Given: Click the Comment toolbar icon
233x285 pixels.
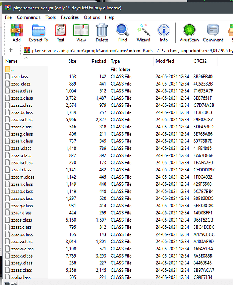Looking at the screenshot, I should pyautogui.click(x=213, y=30).
